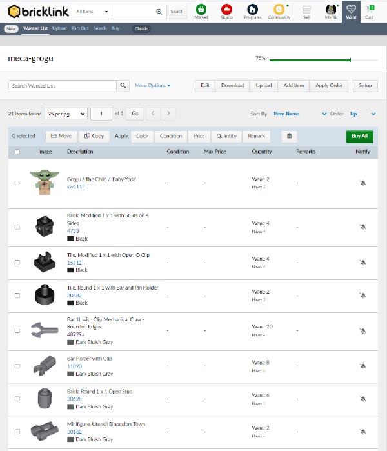The width and height of the screenshot is (387, 451).
Task: Click the trash delete icon in action bar
Action: click(x=289, y=136)
